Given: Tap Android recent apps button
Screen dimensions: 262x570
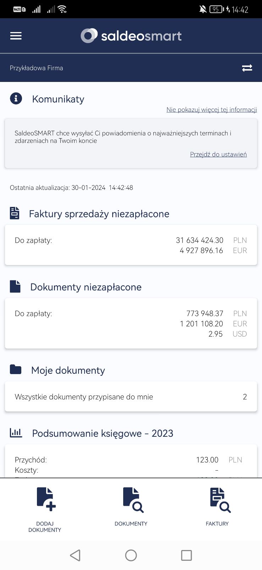Looking at the screenshot, I should click(186, 555).
